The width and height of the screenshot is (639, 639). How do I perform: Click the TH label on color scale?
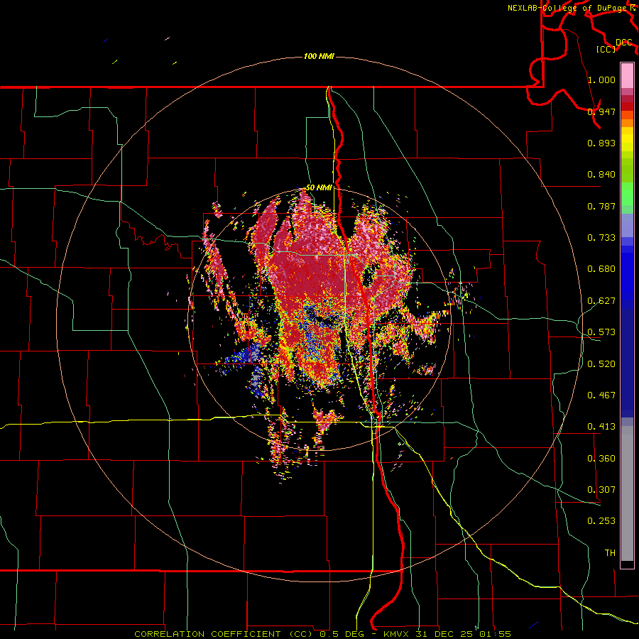610,553
